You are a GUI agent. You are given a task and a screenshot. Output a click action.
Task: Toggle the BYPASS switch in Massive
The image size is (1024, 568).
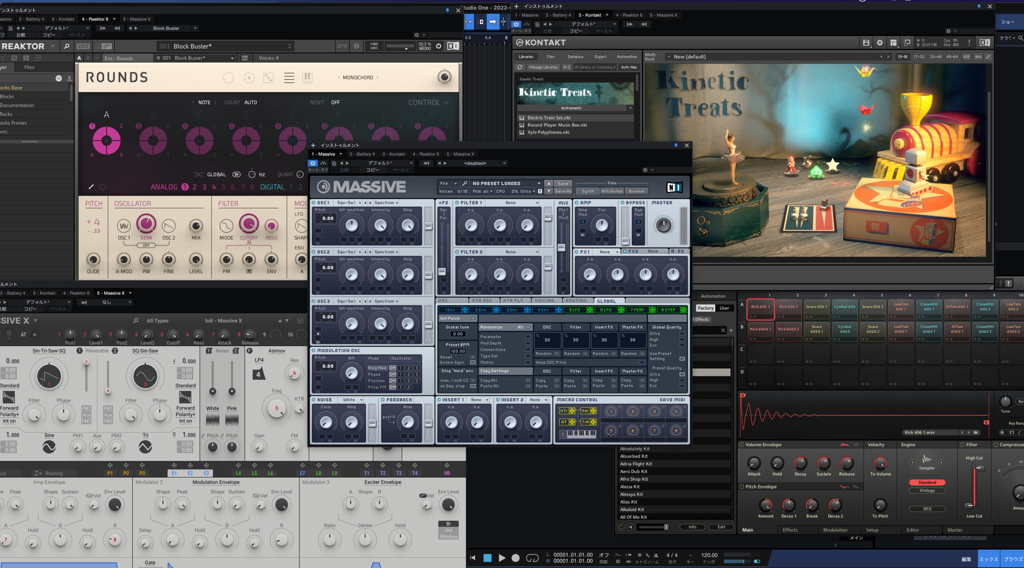pos(623,203)
